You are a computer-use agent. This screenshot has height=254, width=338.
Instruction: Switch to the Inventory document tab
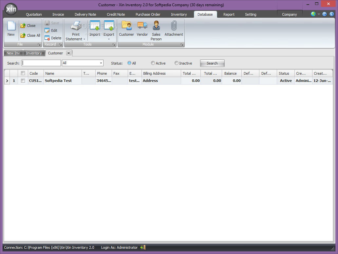coord(34,53)
